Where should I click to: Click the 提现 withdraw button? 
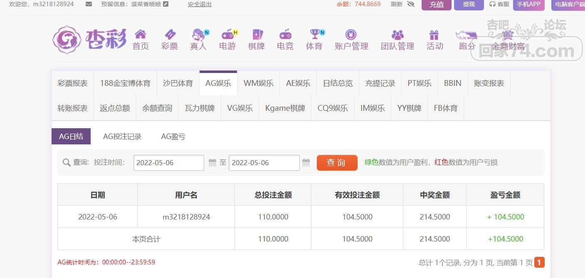[x=469, y=5]
